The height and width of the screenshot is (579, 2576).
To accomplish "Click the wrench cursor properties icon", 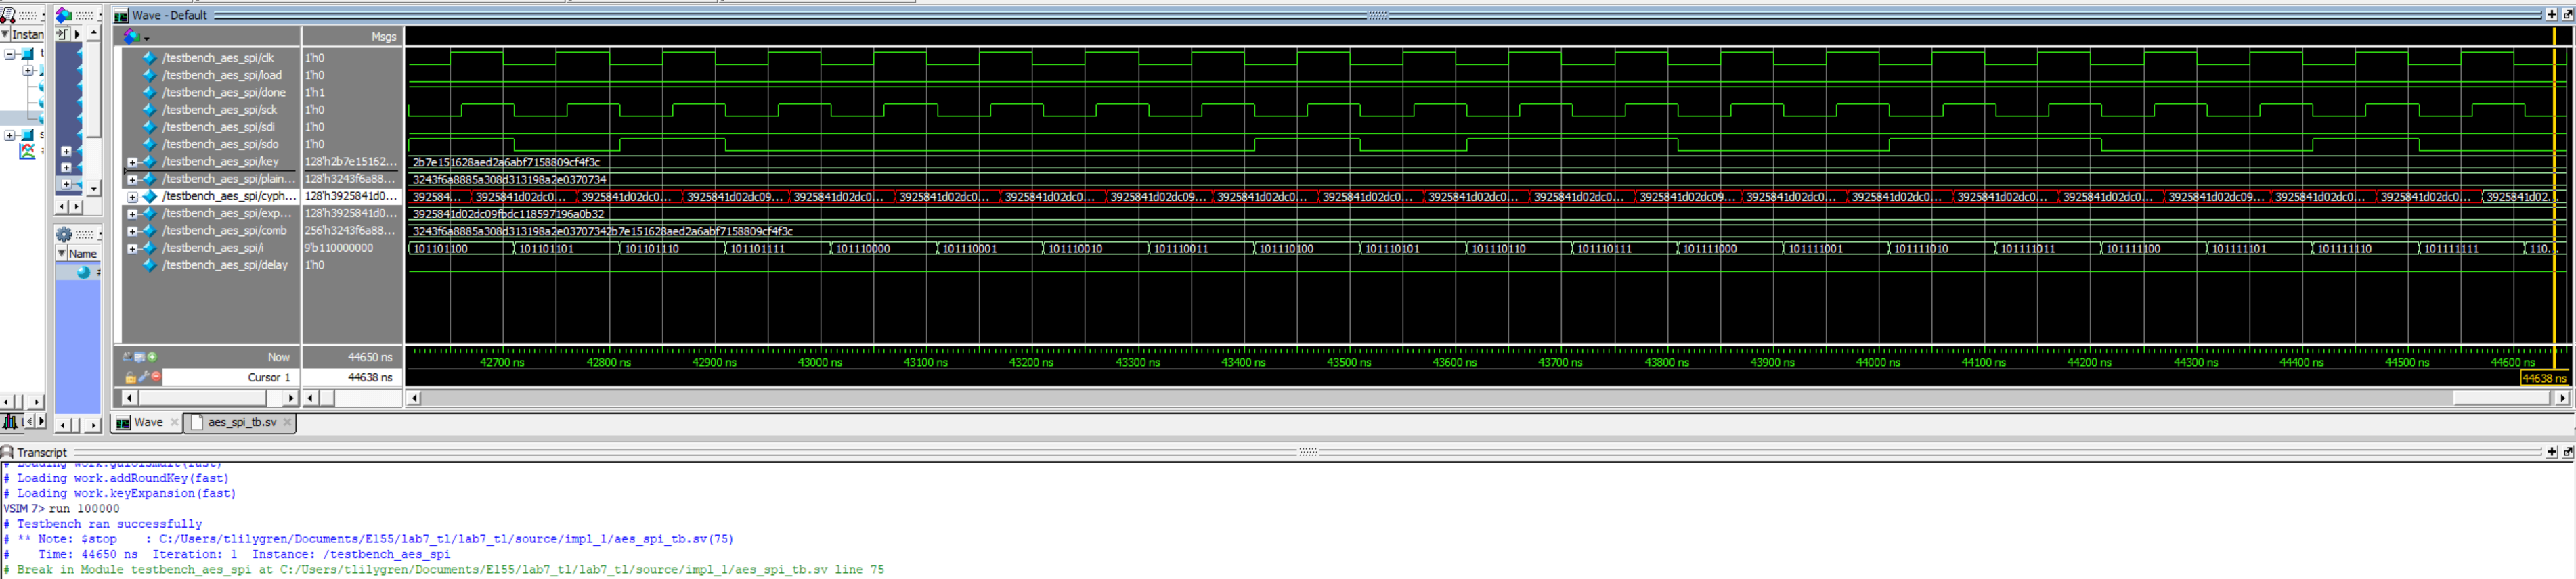I will point(143,377).
